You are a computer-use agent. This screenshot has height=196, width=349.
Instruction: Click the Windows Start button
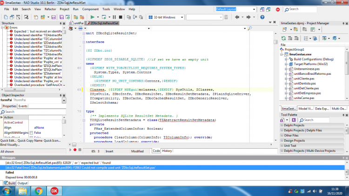point(7,191)
